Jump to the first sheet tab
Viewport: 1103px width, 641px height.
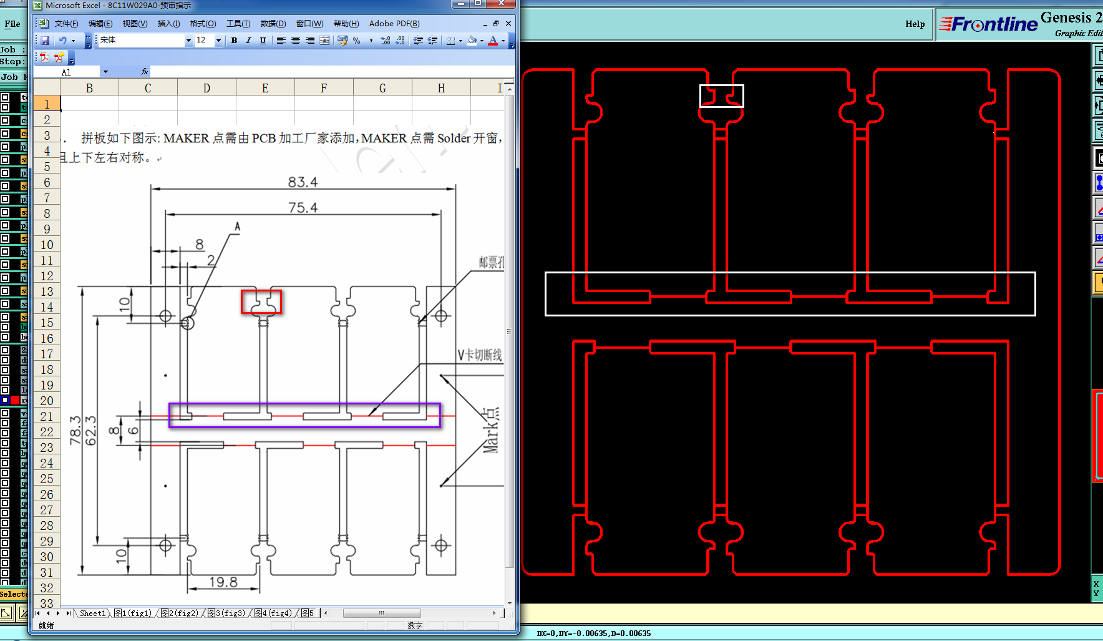coord(37,614)
